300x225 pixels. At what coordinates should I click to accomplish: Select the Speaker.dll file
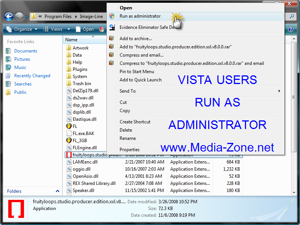click(83, 190)
